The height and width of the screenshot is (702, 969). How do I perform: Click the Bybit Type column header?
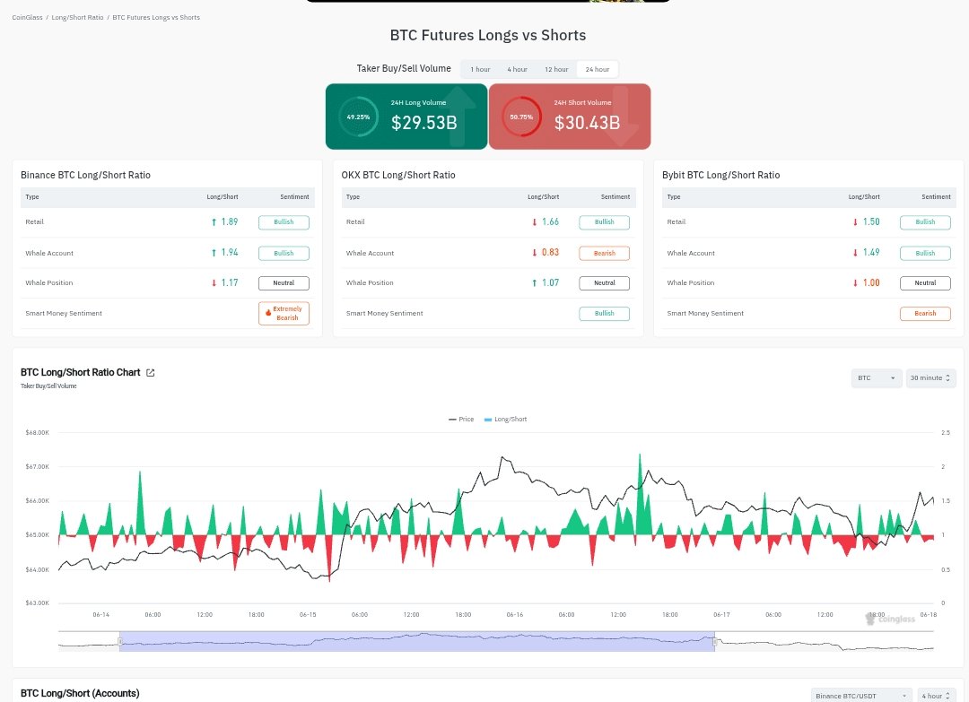pos(674,197)
